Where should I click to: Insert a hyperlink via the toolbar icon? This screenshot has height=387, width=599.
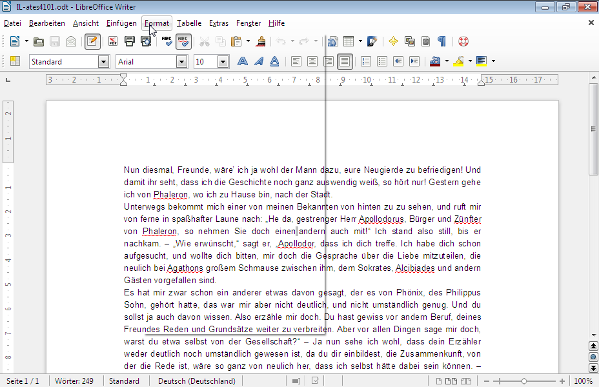[x=332, y=41]
